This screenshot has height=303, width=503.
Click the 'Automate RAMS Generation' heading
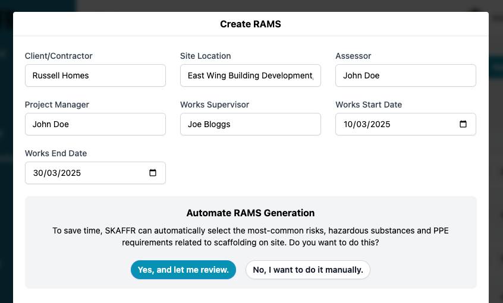250,213
